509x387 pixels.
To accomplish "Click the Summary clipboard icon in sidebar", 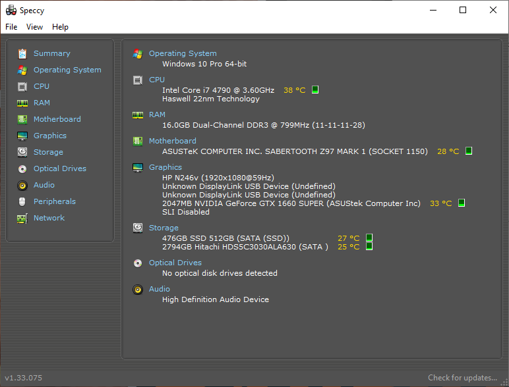I will (22, 53).
